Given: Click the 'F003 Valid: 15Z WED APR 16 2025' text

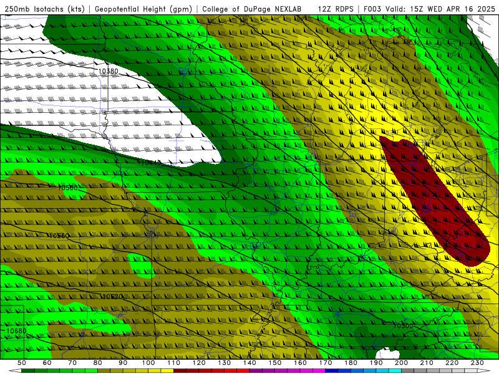Looking at the screenshot, I should pyautogui.click(x=429, y=9).
